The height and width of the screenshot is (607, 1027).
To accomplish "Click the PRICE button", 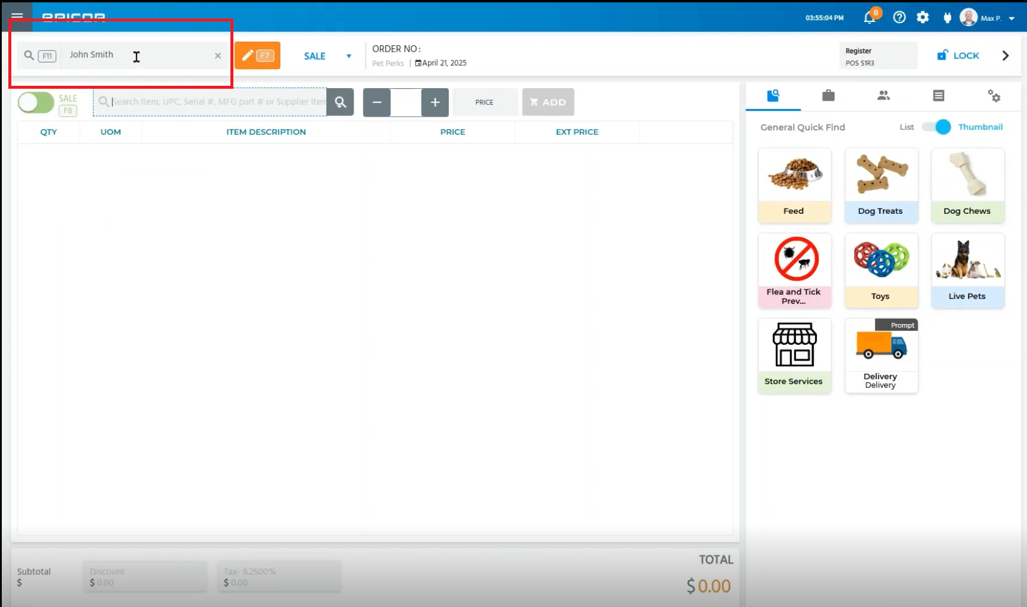I will tap(484, 102).
